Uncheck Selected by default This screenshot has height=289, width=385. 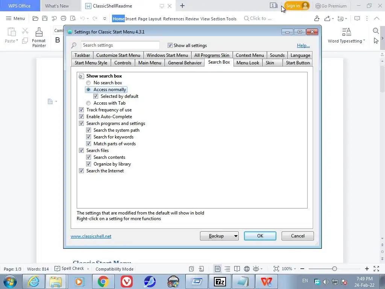pos(96,96)
